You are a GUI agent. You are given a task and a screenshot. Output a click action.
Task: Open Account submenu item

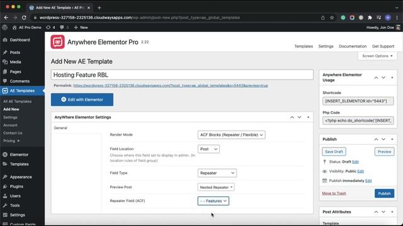coord(10,126)
